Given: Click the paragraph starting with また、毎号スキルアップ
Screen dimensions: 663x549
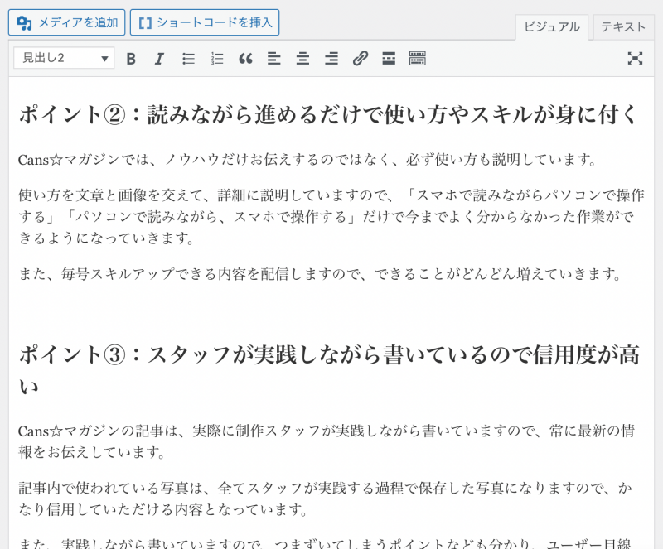Looking at the screenshot, I should point(321,274).
